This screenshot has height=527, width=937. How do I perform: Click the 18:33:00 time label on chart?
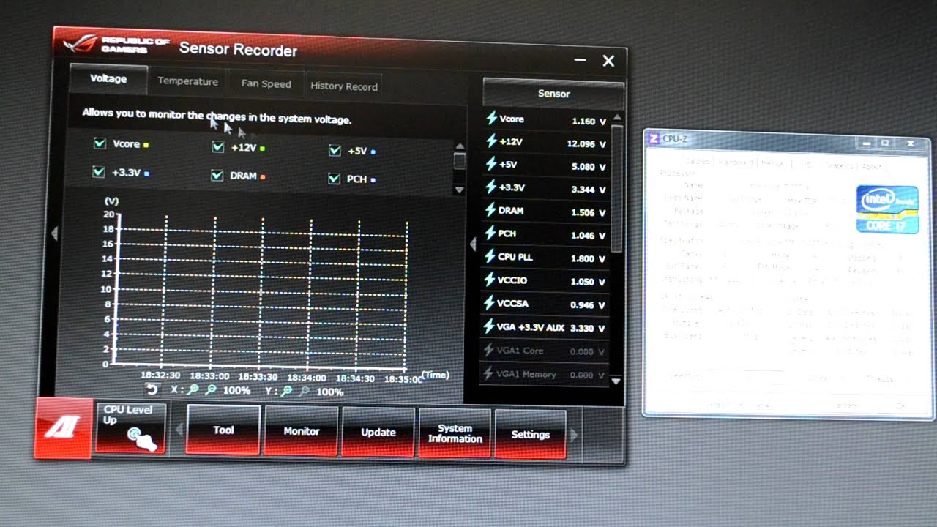click(x=210, y=375)
